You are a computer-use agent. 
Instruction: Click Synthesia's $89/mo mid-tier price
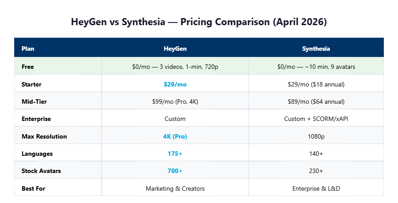tap(316, 101)
